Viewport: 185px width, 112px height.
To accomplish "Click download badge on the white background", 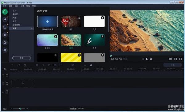I will coord(102,18).
